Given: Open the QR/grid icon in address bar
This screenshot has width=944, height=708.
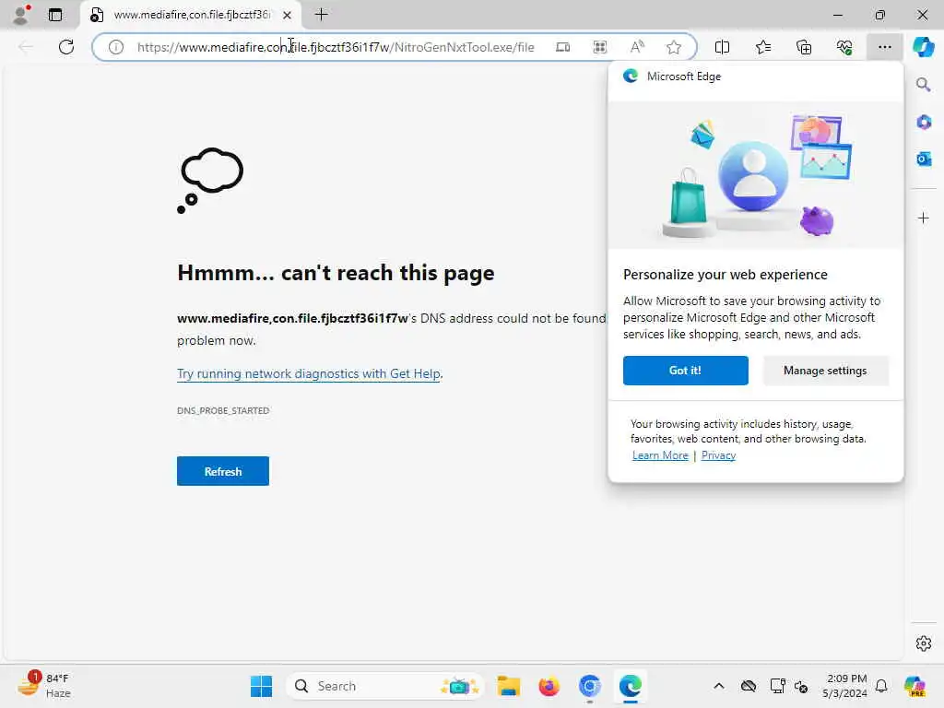Looking at the screenshot, I should (x=599, y=47).
